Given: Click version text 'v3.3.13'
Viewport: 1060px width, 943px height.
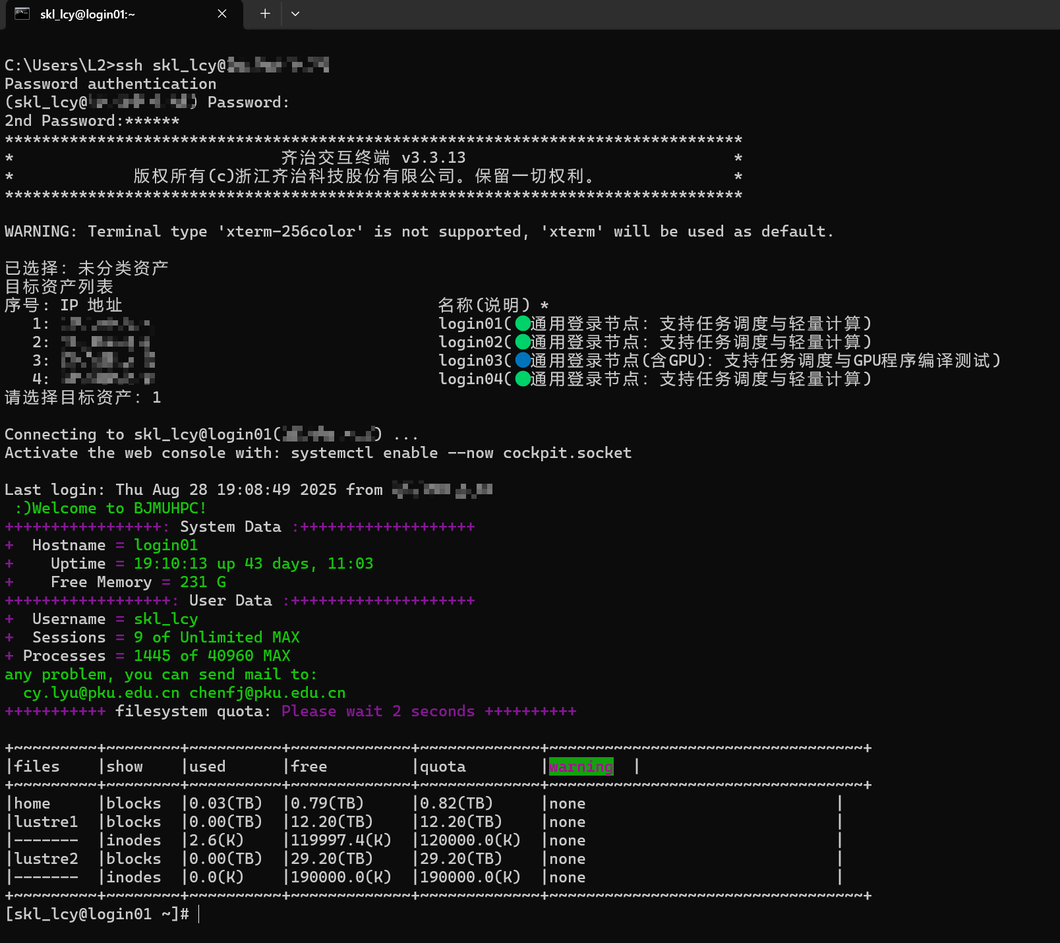Looking at the screenshot, I should 434,157.
